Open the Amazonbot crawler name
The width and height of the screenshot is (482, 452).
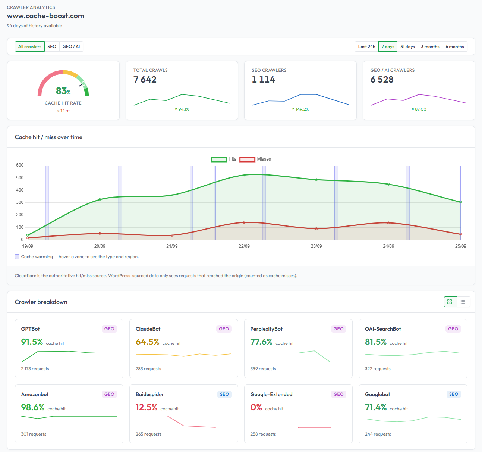pos(35,394)
